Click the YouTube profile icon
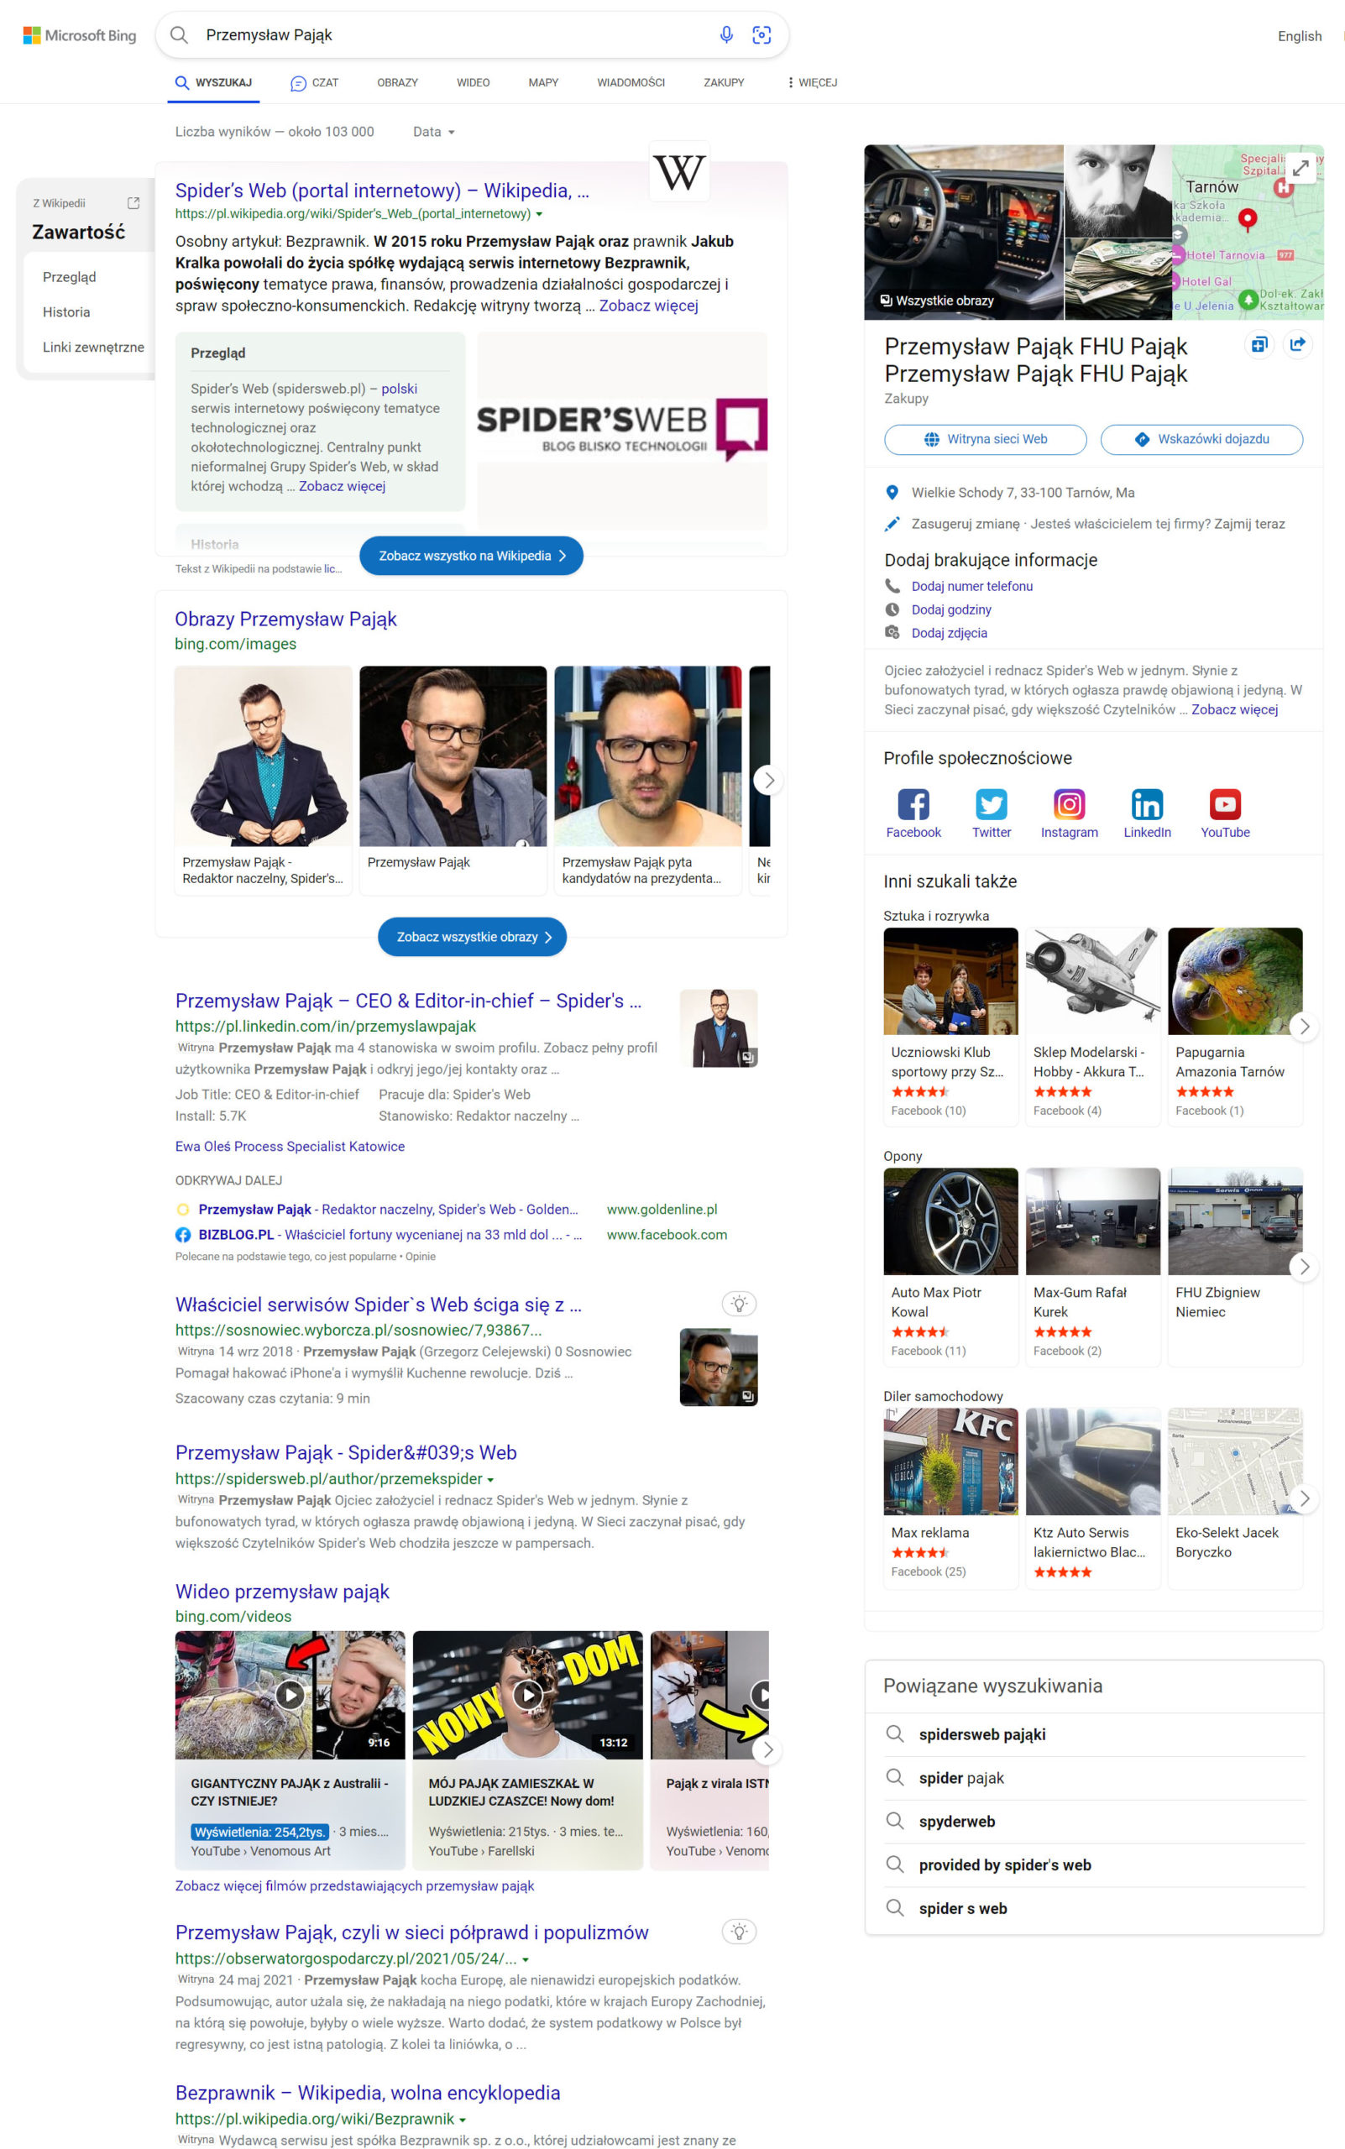The height and width of the screenshot is (2149, 1345). (x=1225, y=804)
